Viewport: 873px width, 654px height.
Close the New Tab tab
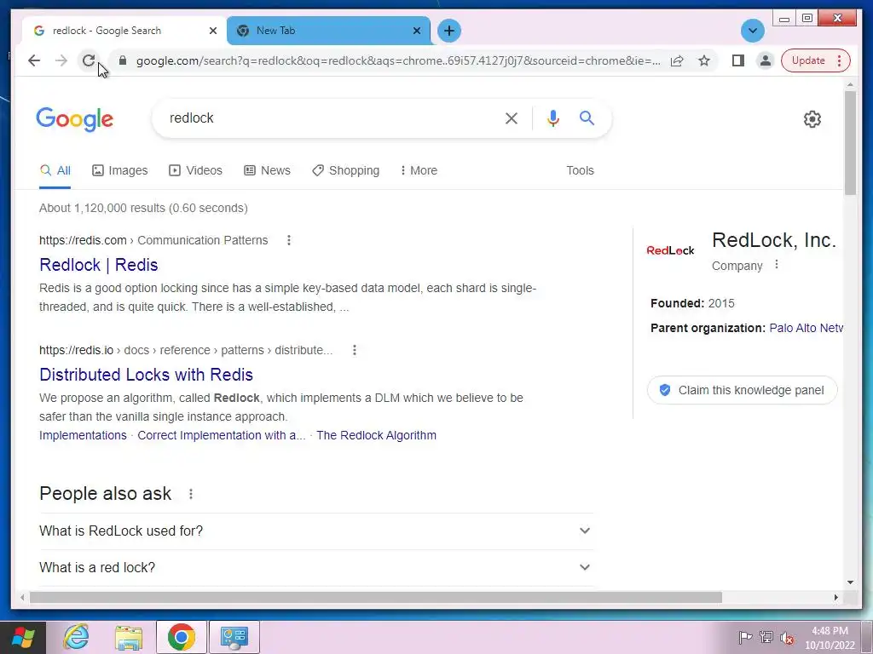pos(416,31)
